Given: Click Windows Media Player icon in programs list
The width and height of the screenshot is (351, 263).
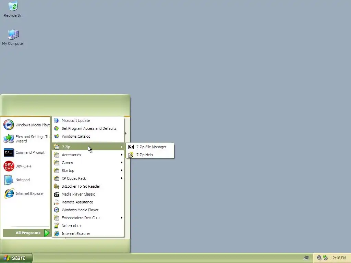Looking at the screenshot, I should click(57, 210).
